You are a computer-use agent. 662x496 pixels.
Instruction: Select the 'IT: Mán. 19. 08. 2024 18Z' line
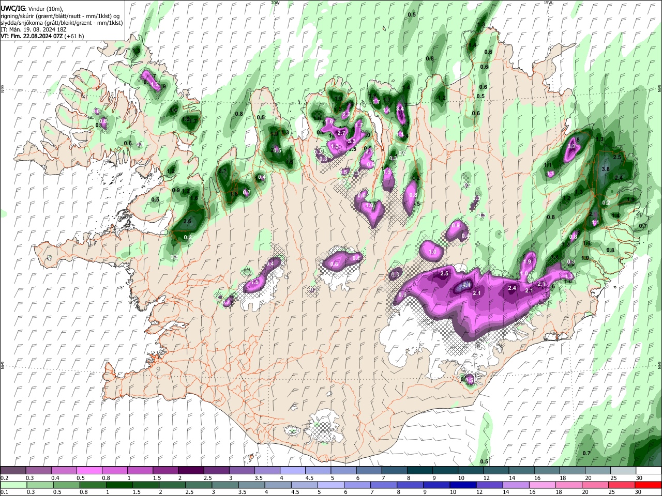(x=34, y=29)
